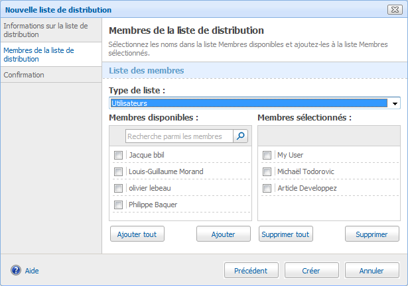Viewport: 408px width, 286px height.
Task: Select the Article Developpez checkbox
Action: coord(267,188)
